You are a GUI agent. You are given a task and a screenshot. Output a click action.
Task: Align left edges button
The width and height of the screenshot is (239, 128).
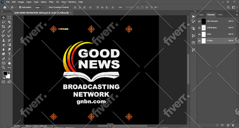pos(75,7)
